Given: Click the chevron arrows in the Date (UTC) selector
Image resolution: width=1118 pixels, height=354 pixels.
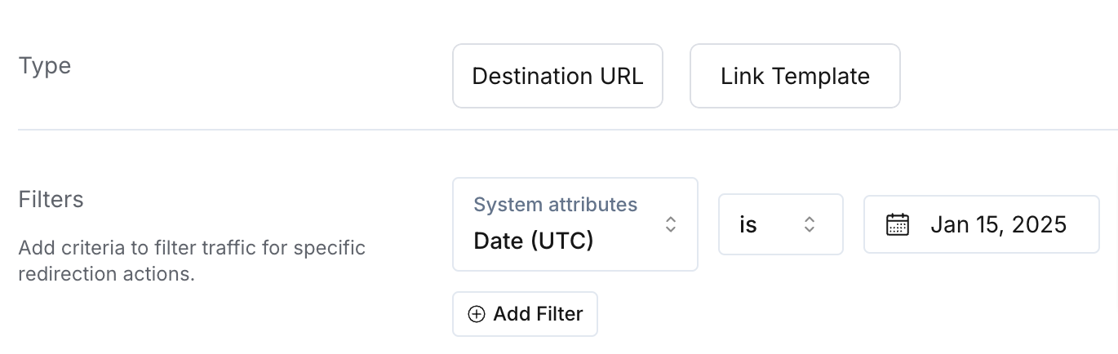Looking at the screenshot, I should tap(670, 224).
